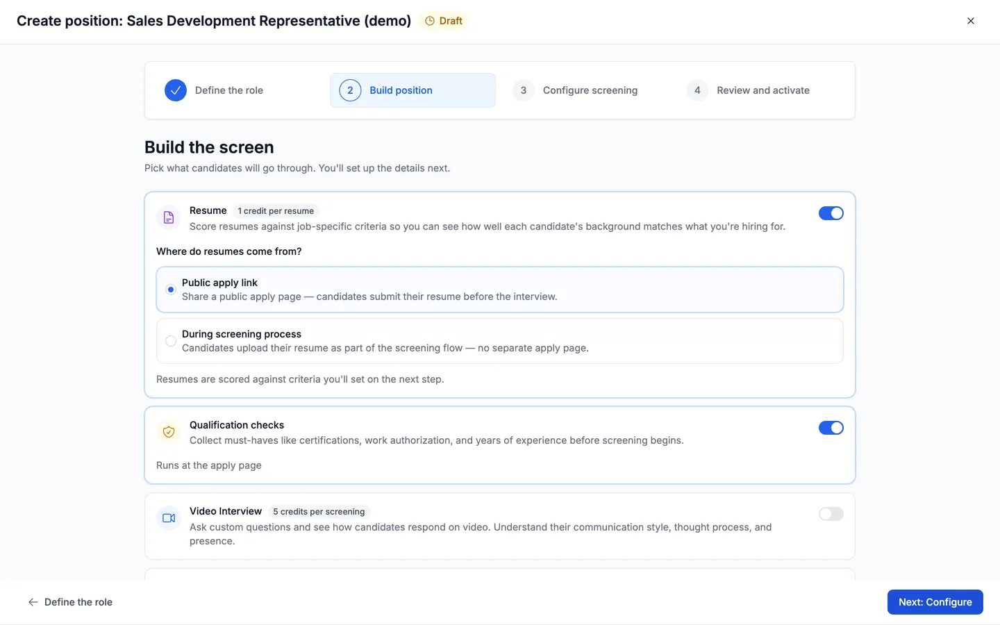This screenshot has height=625, width=1000.
Task: Click the Build the screen heading
Action: (209, 147)
